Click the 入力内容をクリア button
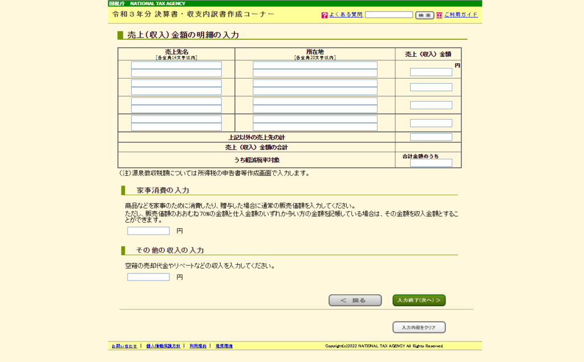584x362 pixels. click(419, 327)
